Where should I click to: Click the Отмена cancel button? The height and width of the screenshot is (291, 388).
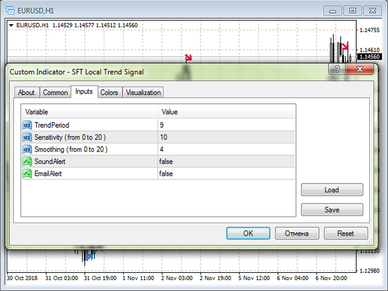(297, 233)
